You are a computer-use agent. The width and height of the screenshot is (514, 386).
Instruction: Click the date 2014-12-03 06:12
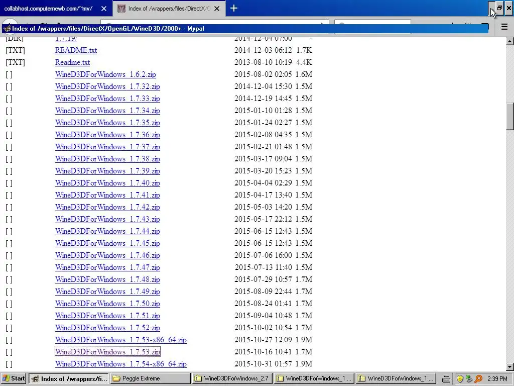pyautogui.click(x=263, y=50)
